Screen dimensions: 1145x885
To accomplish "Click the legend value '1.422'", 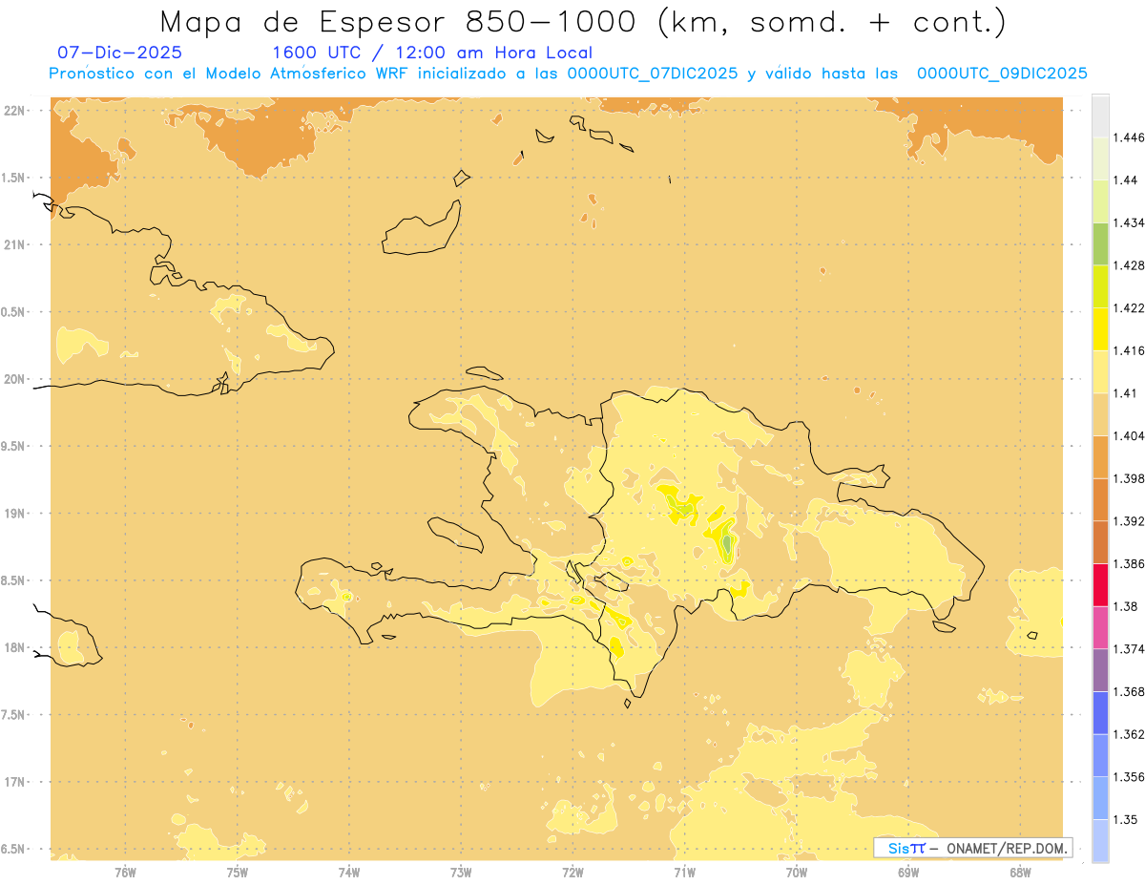I will click(x=1130, y=307).
